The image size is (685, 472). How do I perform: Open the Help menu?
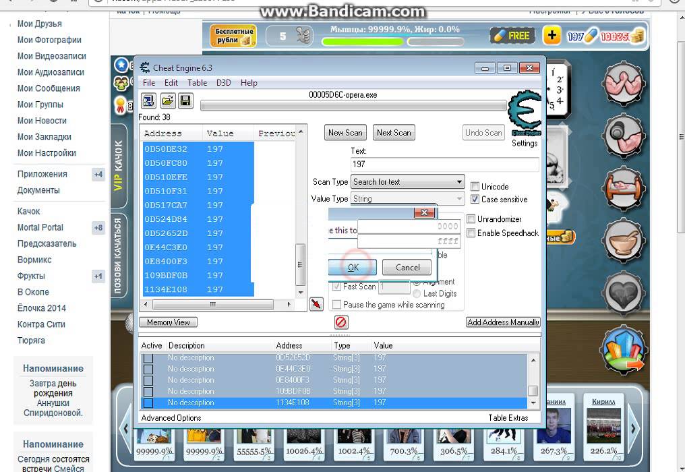tap(249, 82)
